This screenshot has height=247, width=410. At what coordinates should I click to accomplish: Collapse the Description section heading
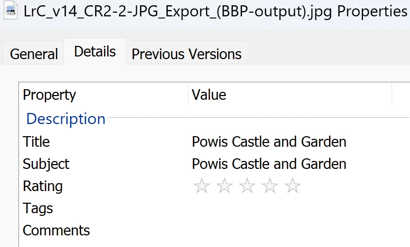pyautogui.click(x=66, y=119)
